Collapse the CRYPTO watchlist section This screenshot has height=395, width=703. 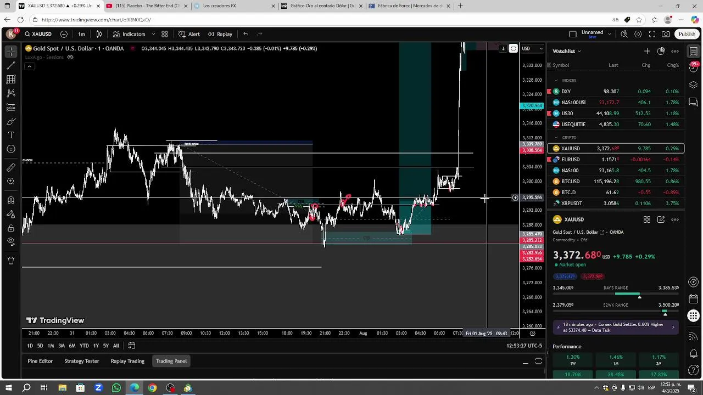coord(556,138)
